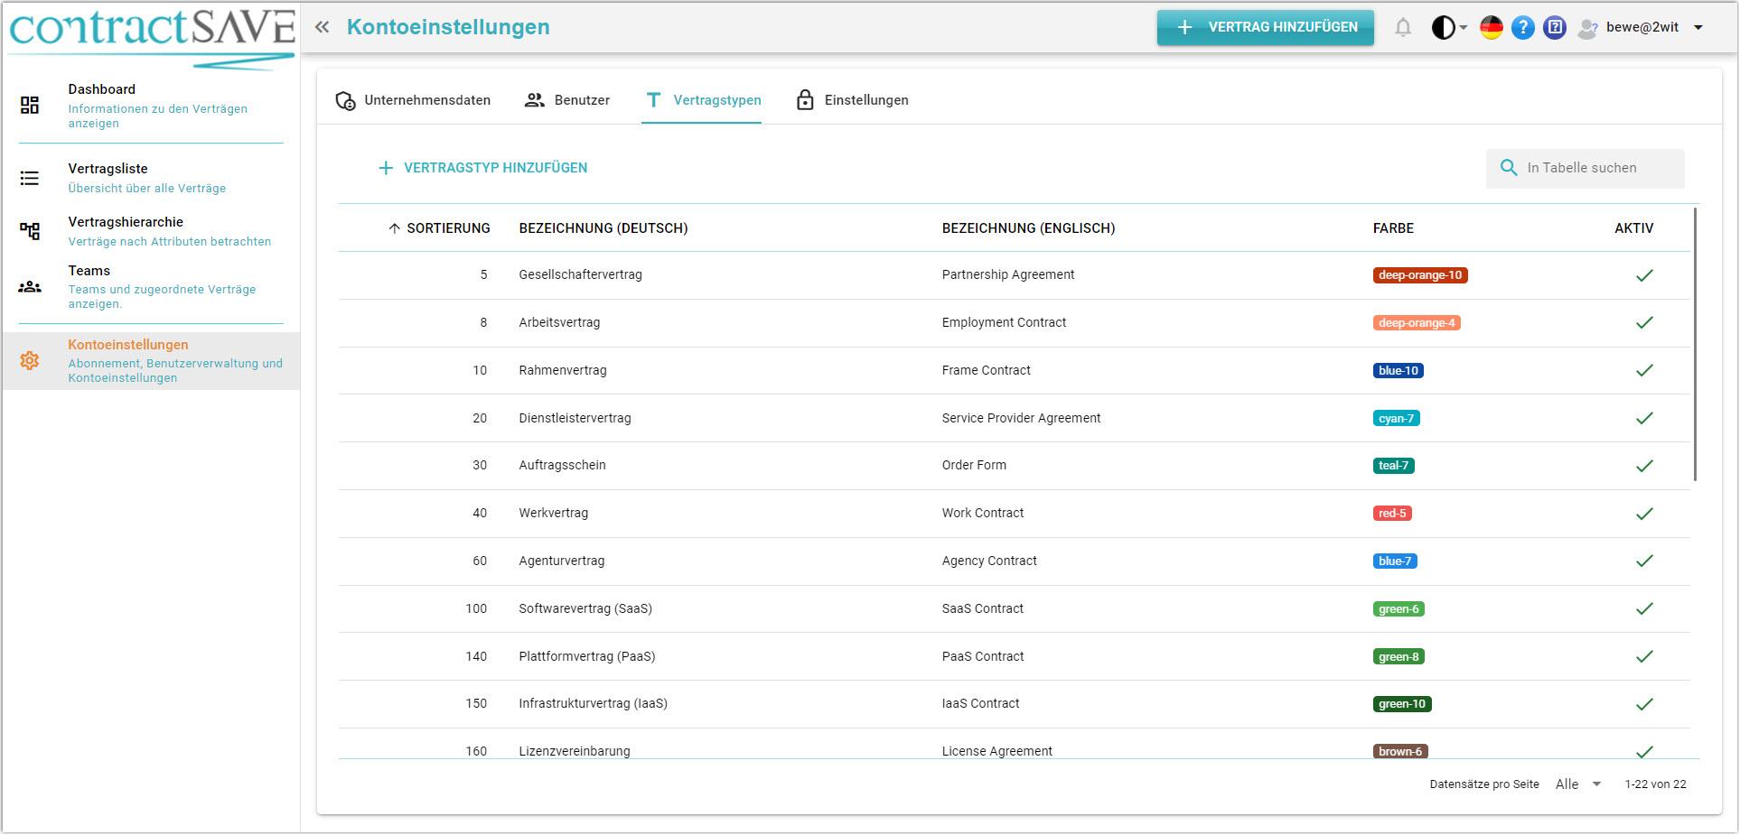
Task: Expand the bewe@2wit user menu
Action: (1698, 28)
